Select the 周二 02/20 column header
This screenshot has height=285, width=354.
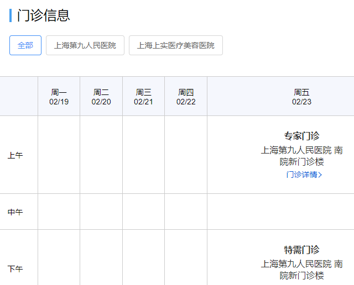coord(101,97)
